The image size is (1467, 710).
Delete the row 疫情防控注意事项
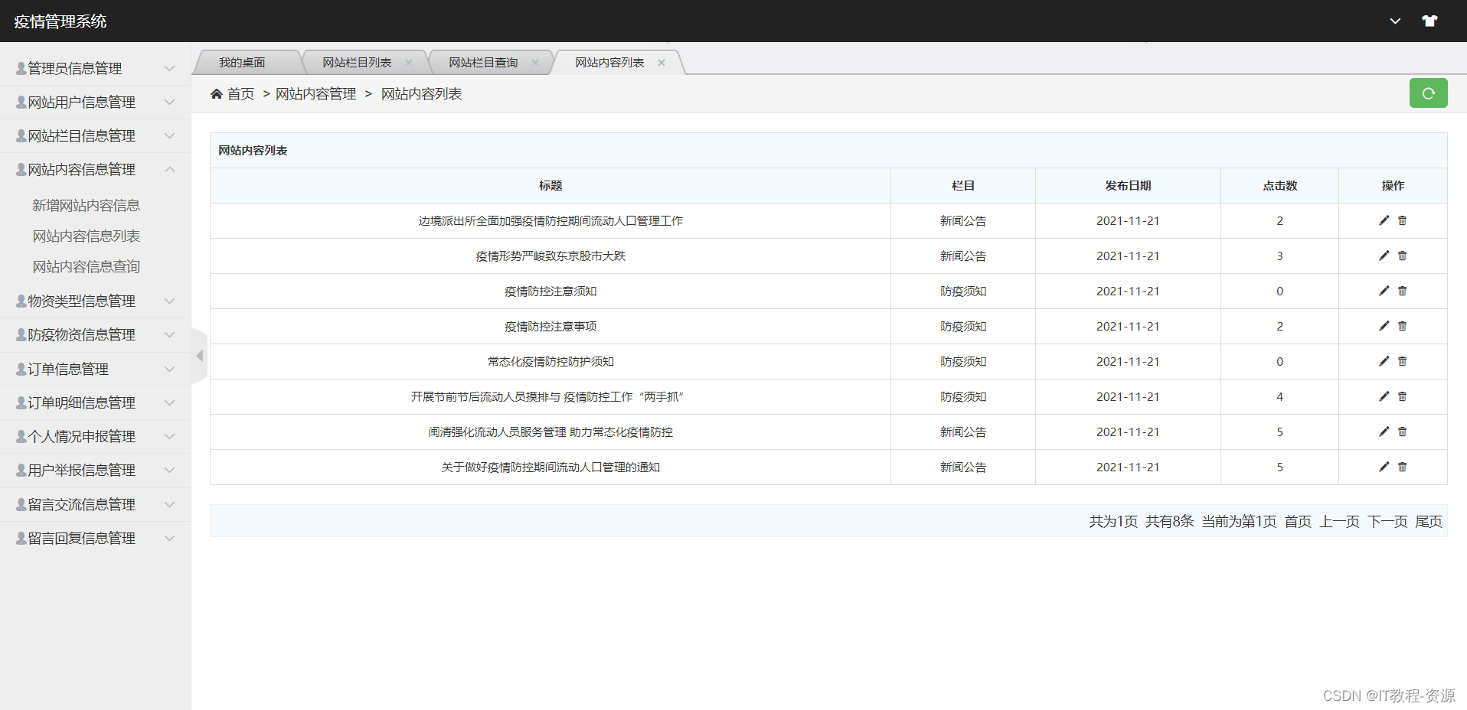1403,326
